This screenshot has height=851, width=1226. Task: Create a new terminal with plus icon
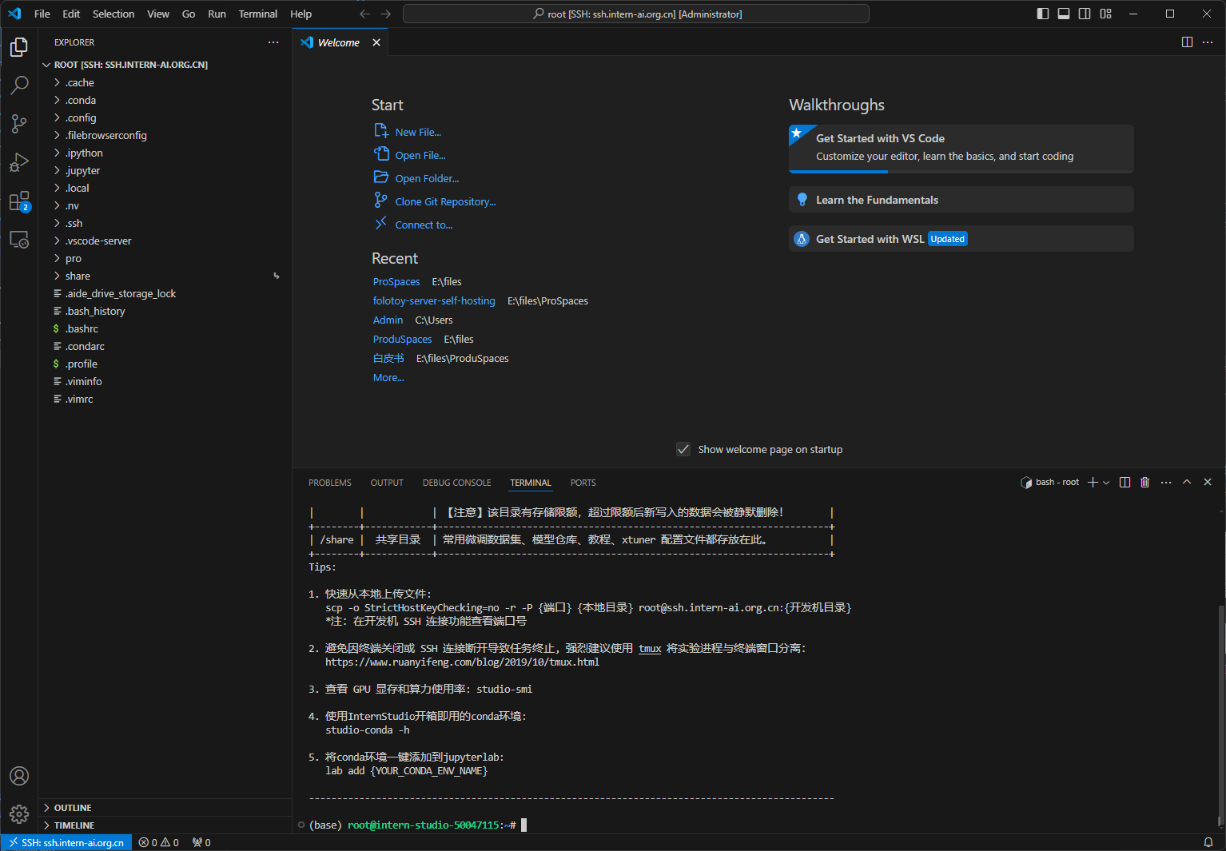point(1093,483)
